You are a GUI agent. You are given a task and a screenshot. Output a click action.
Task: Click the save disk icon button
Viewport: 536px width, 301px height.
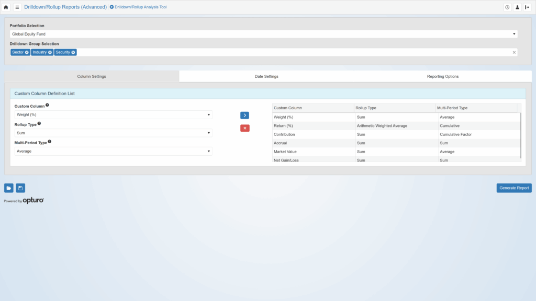pos(20,188)
